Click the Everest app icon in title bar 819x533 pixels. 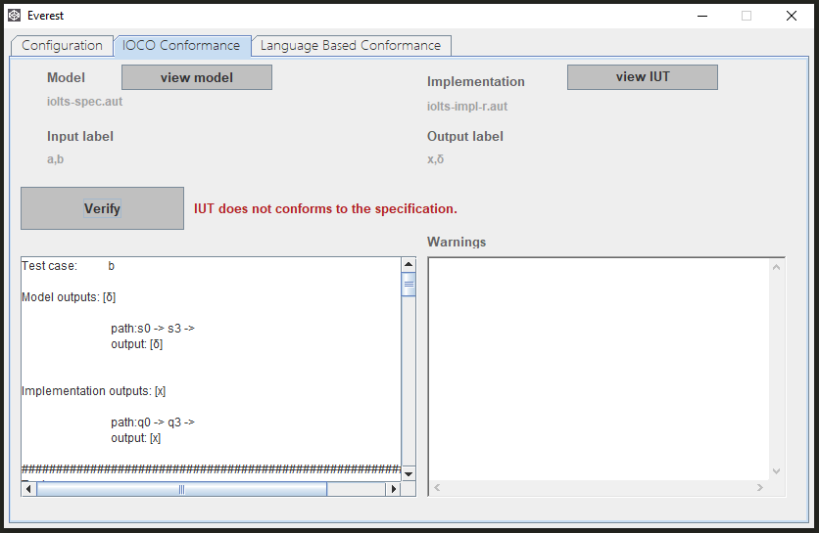15,16
